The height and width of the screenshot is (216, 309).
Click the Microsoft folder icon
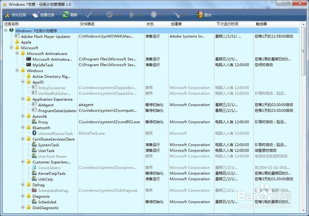[17, 47]
